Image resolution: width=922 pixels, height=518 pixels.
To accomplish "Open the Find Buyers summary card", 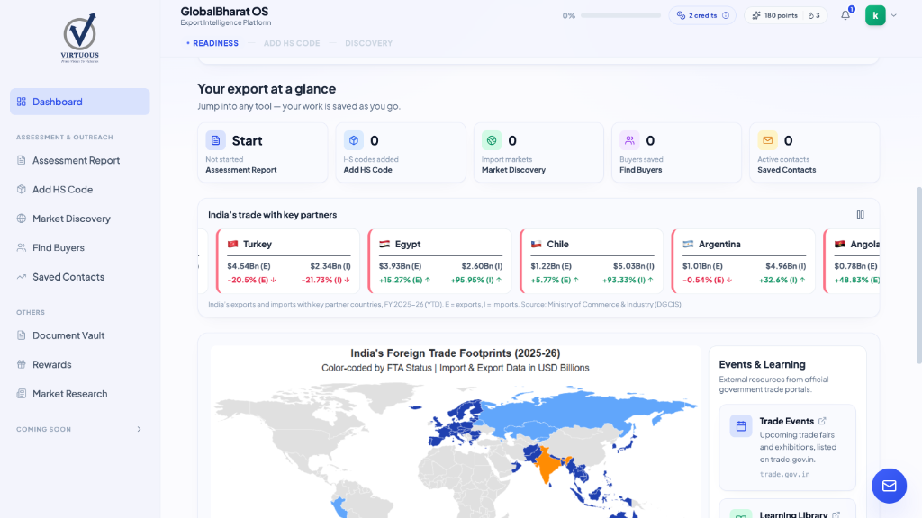I will click(677, 153).
